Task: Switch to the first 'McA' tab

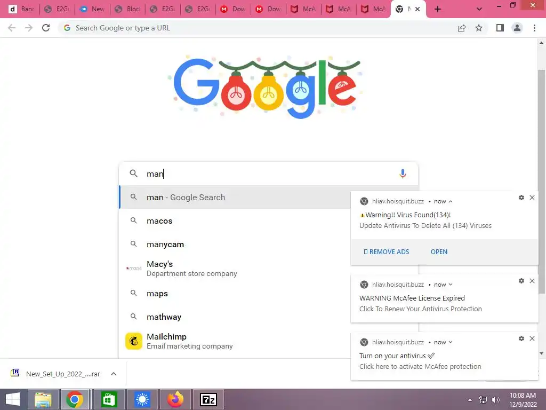Action: 303,9
